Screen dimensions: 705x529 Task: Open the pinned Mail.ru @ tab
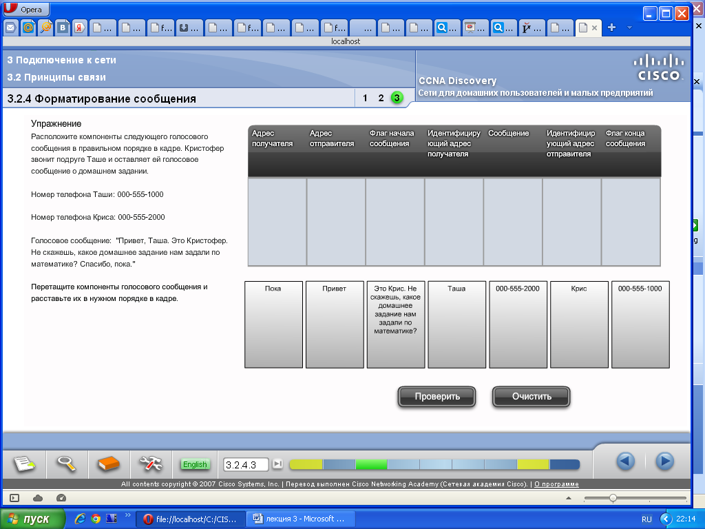click(x=28, y=28)
